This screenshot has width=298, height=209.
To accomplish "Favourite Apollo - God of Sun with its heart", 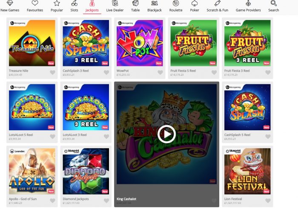I will pyautogui.click(x=53, y=200).
